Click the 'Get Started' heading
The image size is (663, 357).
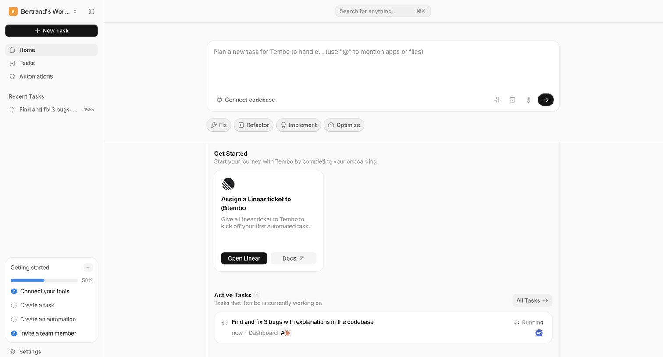click(231, 154)
